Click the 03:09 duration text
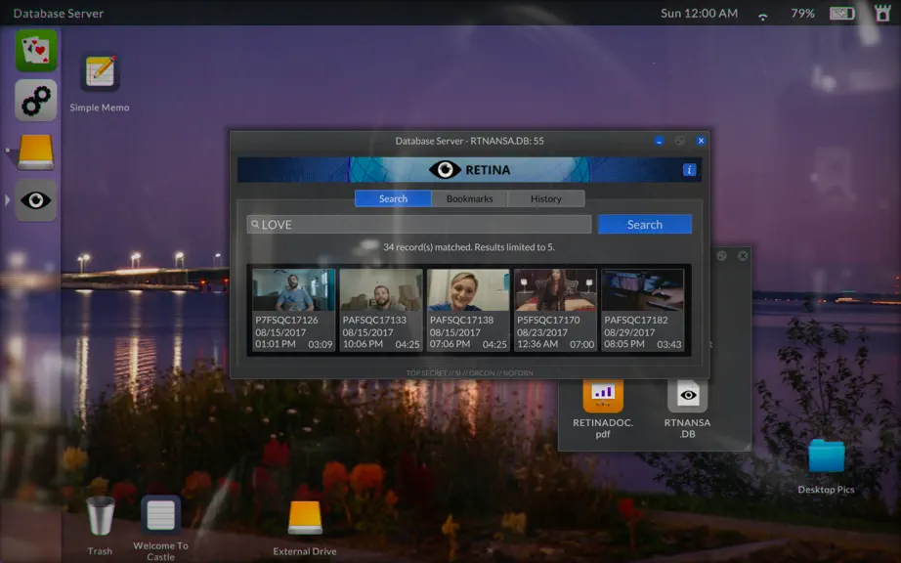 coord(321,344)
